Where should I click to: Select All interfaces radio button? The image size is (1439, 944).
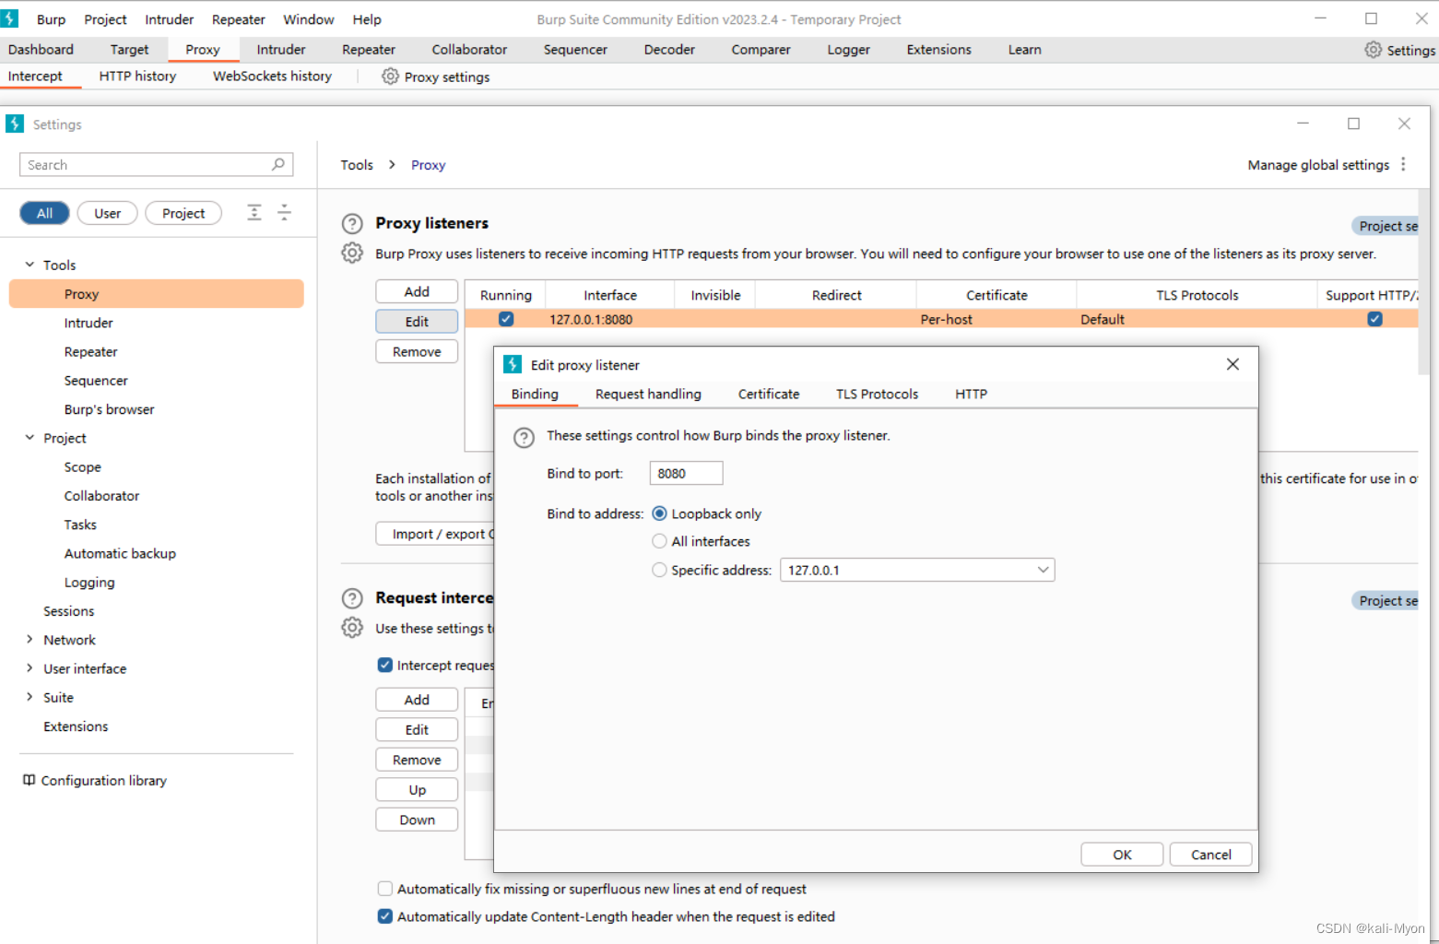pyautogui.click(x=659, y=541)
